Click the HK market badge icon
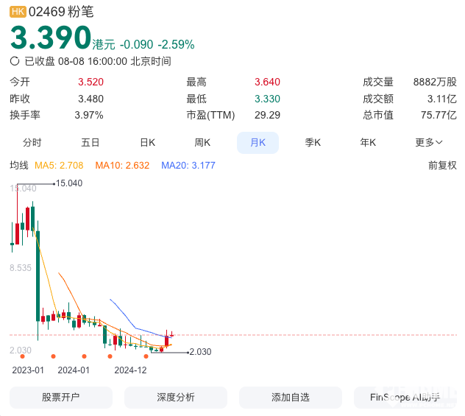The image size is (465, 416). (x=18, y=12)
